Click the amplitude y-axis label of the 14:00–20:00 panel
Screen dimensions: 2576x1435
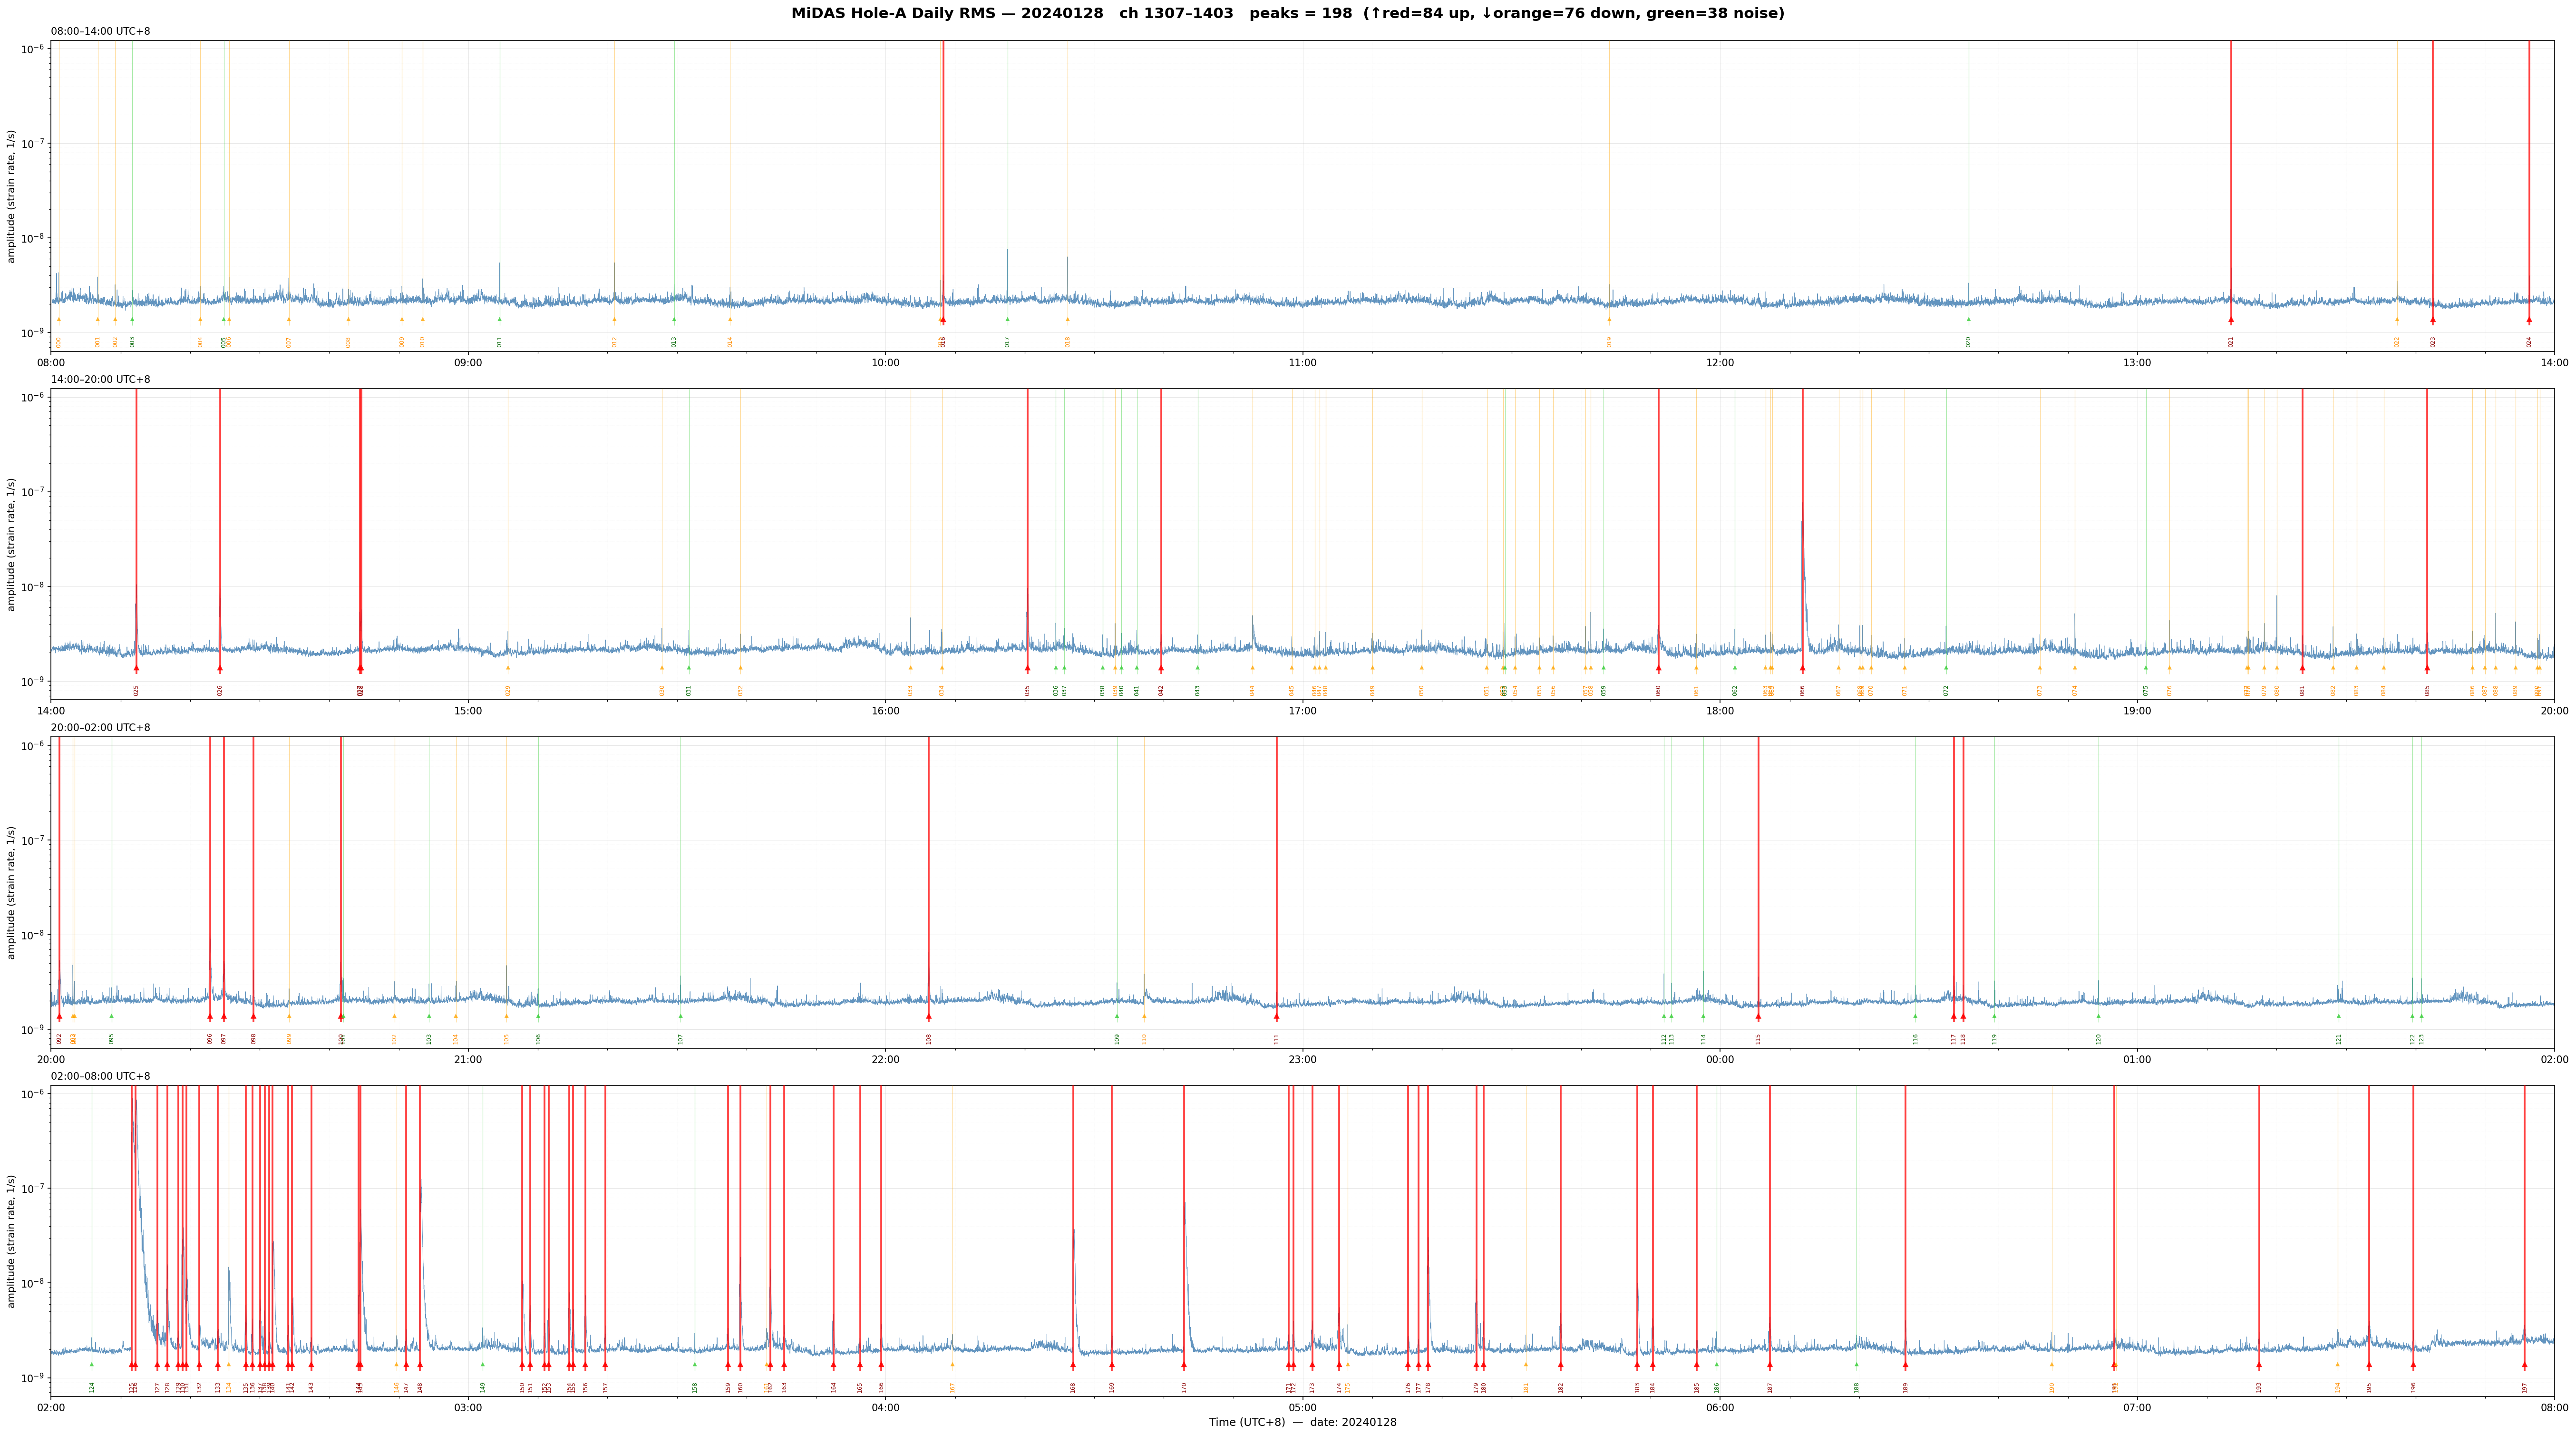[x=12, y=544]
